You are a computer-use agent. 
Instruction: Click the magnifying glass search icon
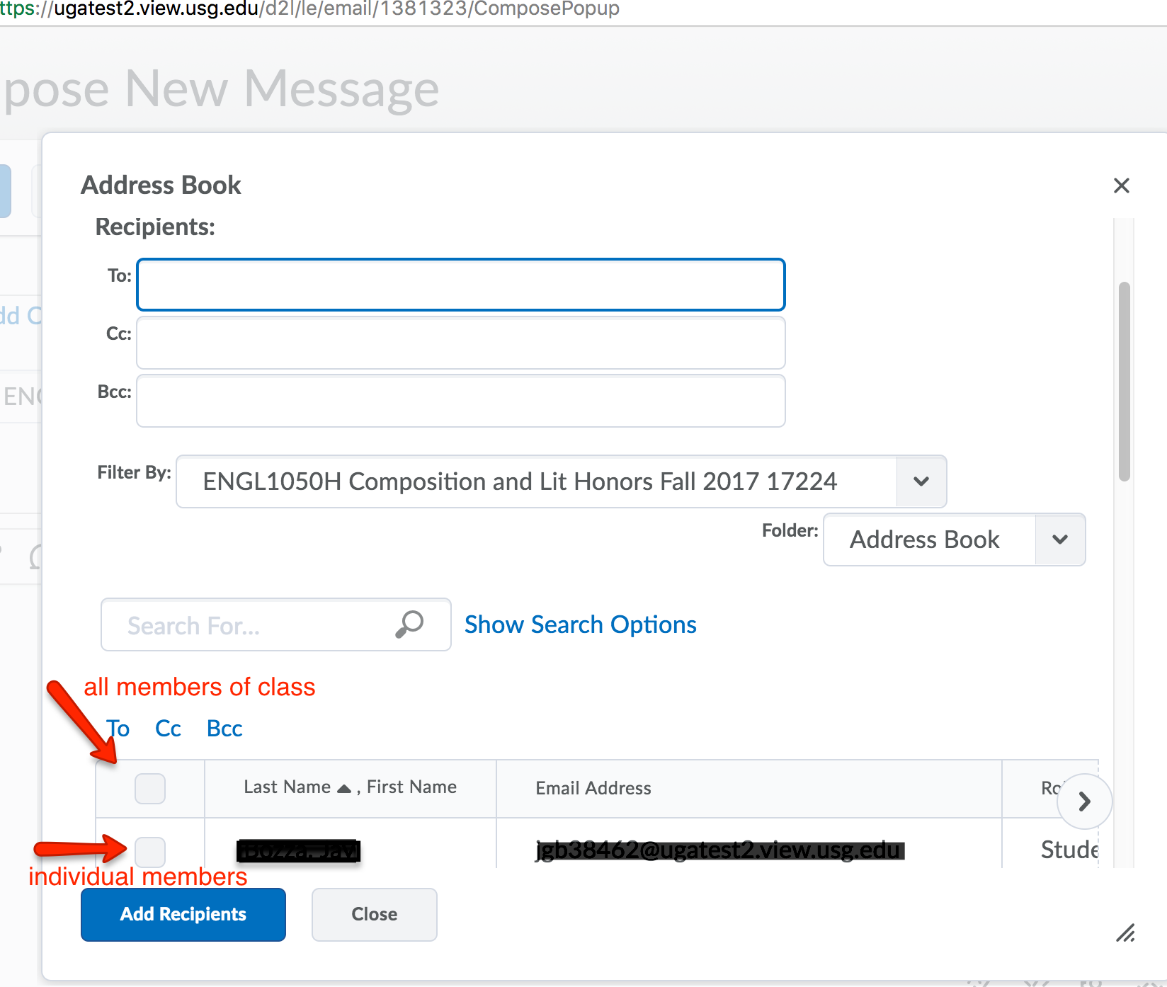[x=409, y=624]
